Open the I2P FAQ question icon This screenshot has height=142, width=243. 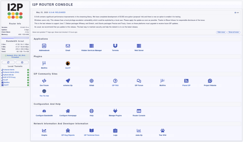[x=115, y=81]
